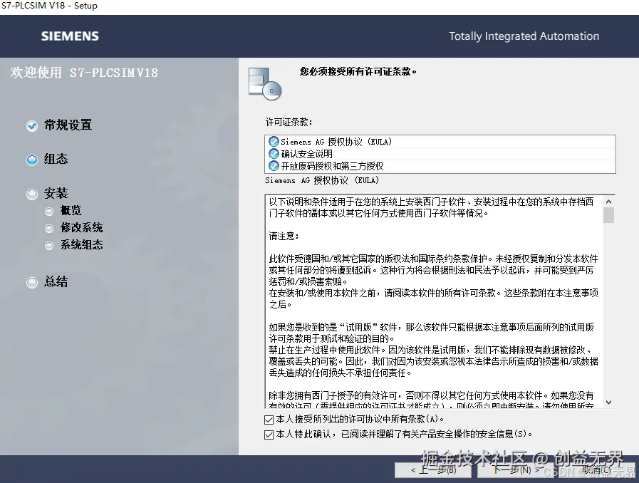The width and height of the screenshot is (639, 483).
Task: Click the 许可证条款: label
Action: pyautogui.click(x=289, y=122)
